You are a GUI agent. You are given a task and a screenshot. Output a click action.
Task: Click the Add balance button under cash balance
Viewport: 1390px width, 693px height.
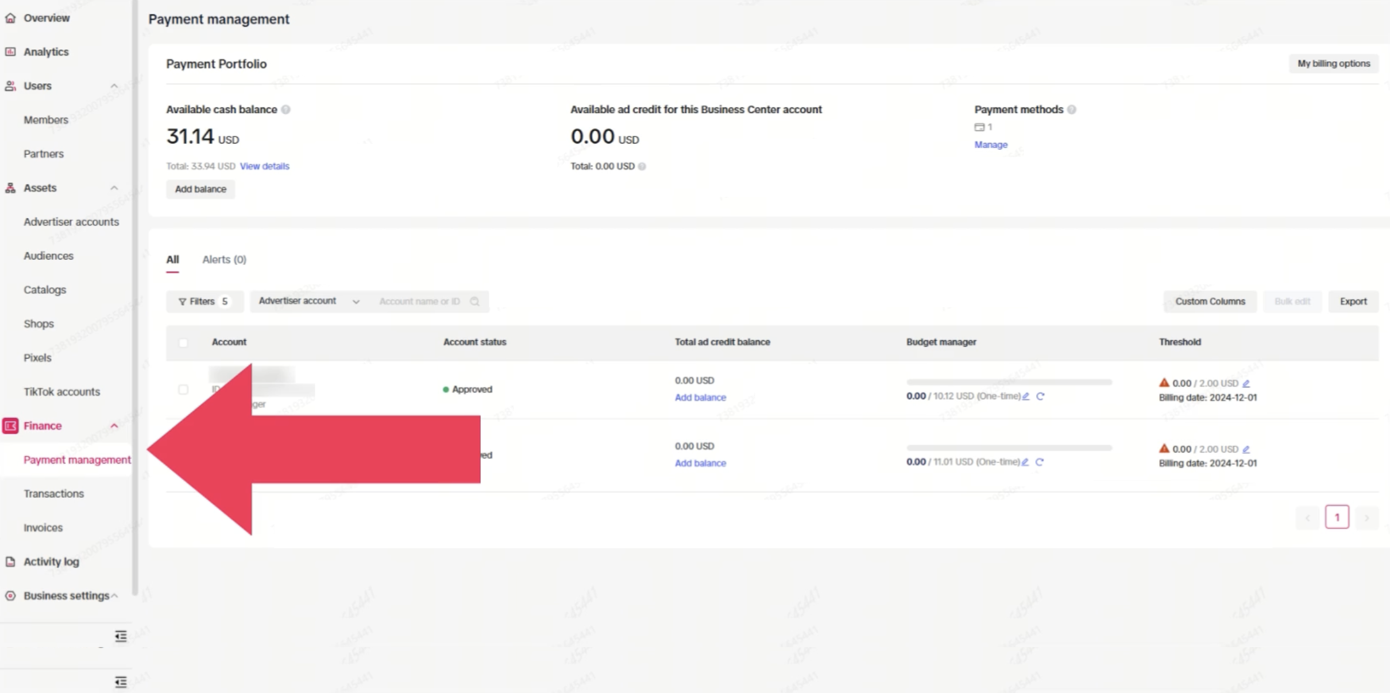click(x=200, y=189)
